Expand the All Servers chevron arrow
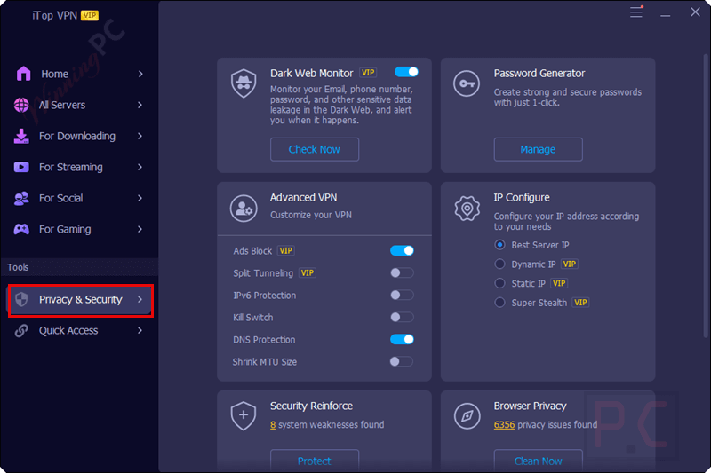711x473 pixels. click(x=140, y=105)
